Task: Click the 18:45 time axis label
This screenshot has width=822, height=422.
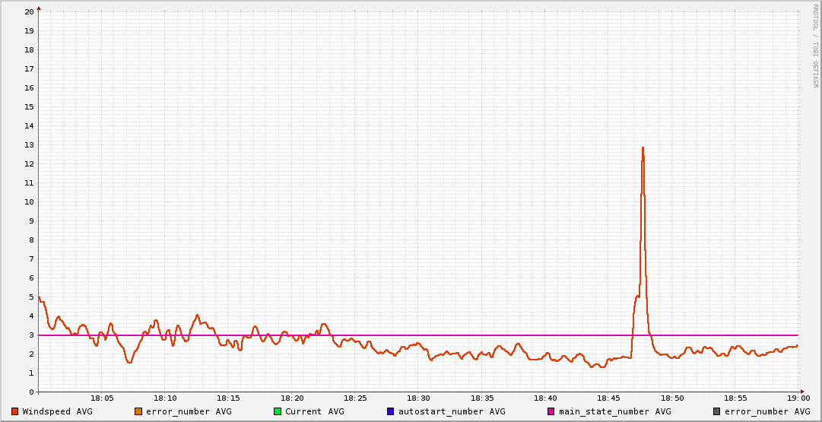Action: click(x=608, y=398)
